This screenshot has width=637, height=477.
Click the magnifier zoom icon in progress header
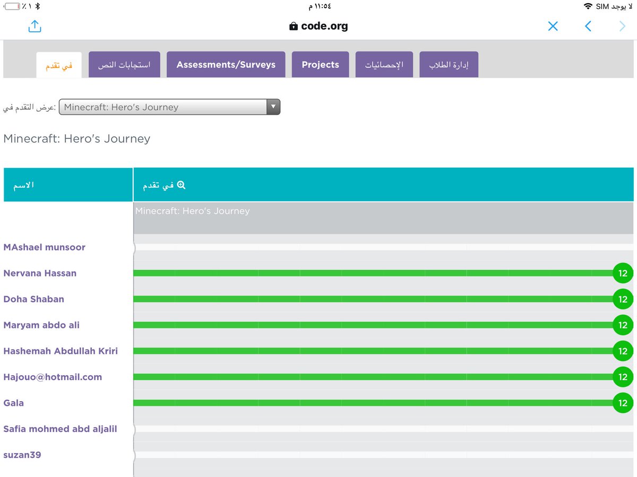coord(181,185)
